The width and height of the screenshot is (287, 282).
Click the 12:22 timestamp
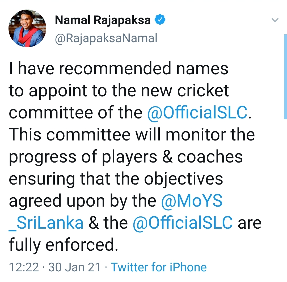tap(24, 267)
